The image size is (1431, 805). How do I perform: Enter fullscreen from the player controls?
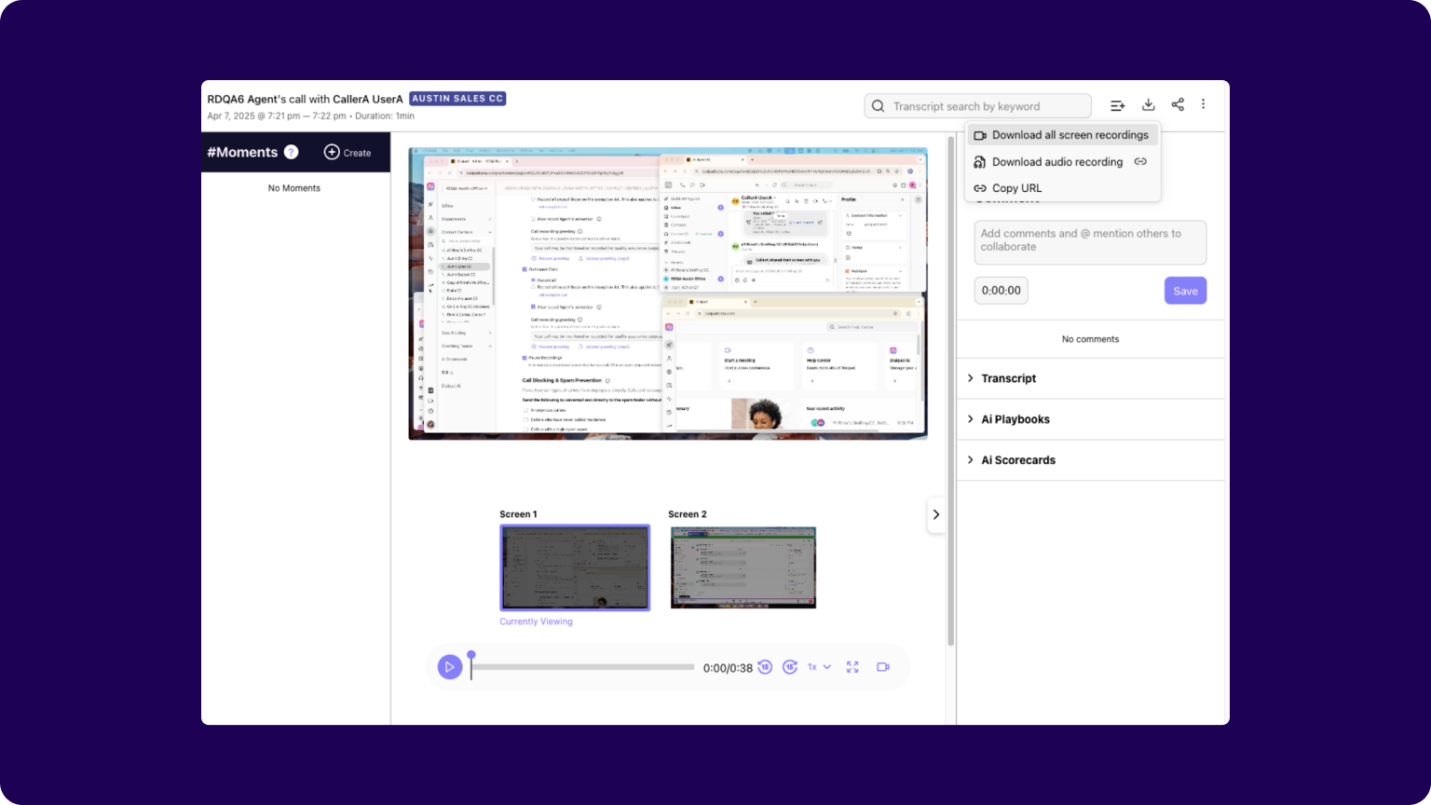click(852, 667)
